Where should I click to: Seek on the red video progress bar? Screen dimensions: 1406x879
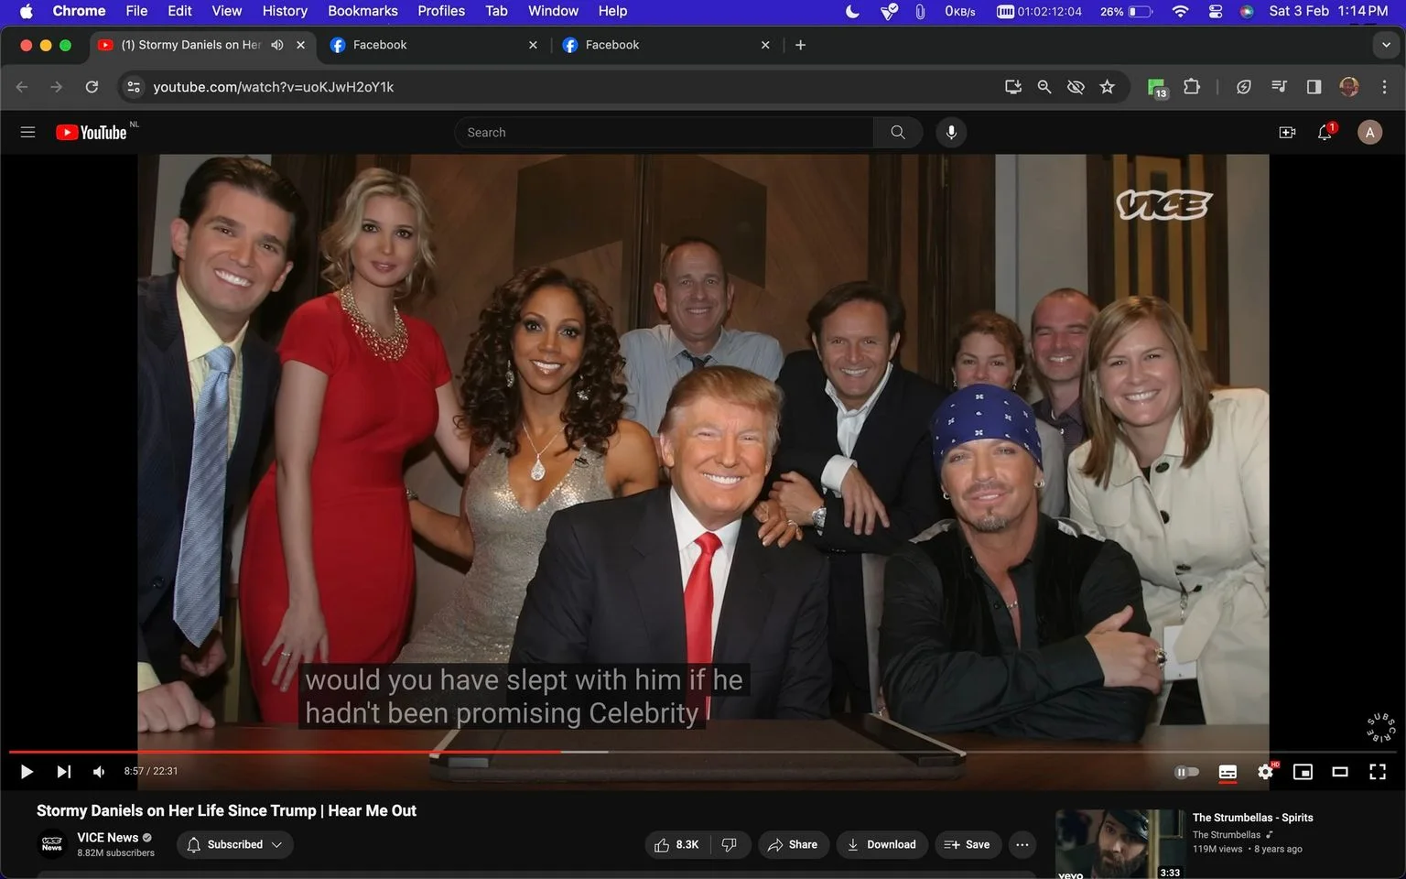point(285,752)
